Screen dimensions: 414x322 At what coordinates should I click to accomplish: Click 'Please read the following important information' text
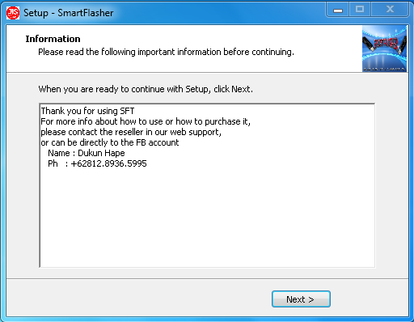[x=166, y=52]
